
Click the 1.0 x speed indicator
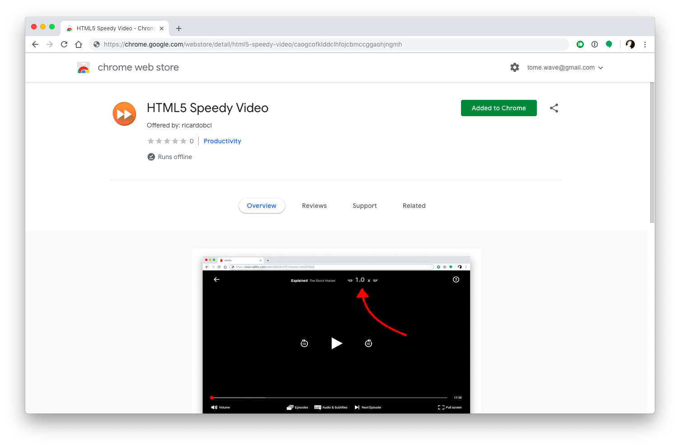click(363, 280)
